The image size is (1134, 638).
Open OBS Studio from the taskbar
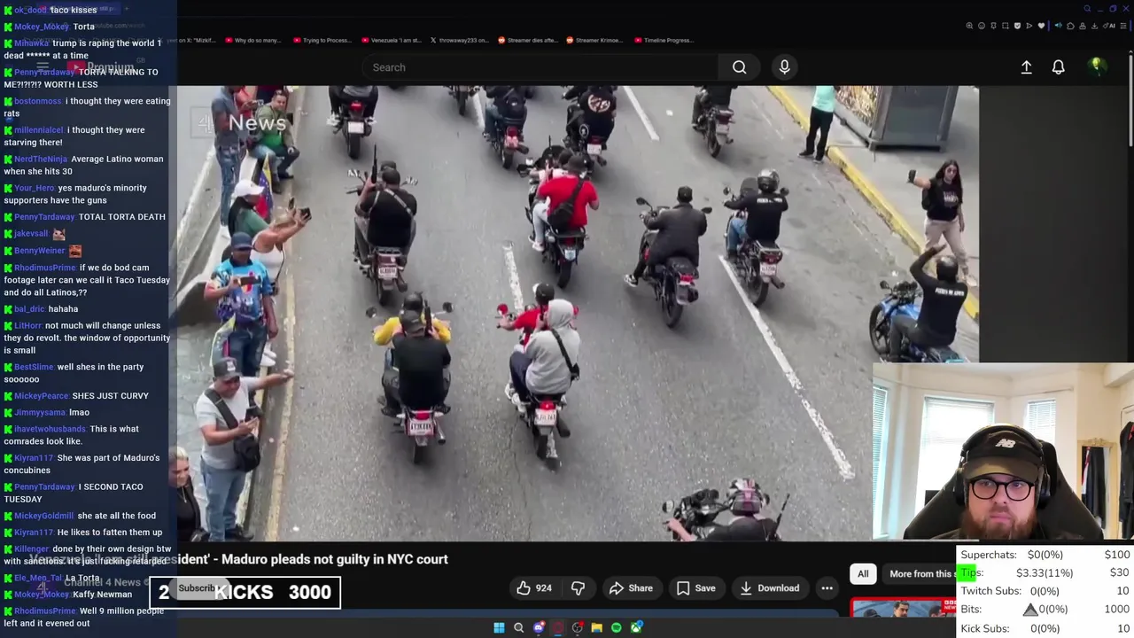pyautogui.click(x=578, y=627)
